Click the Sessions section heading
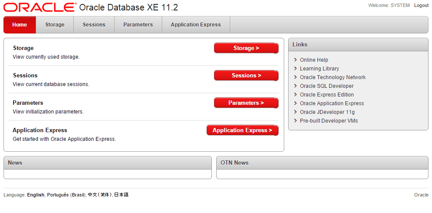432x213 pixels. click(25, 75)
